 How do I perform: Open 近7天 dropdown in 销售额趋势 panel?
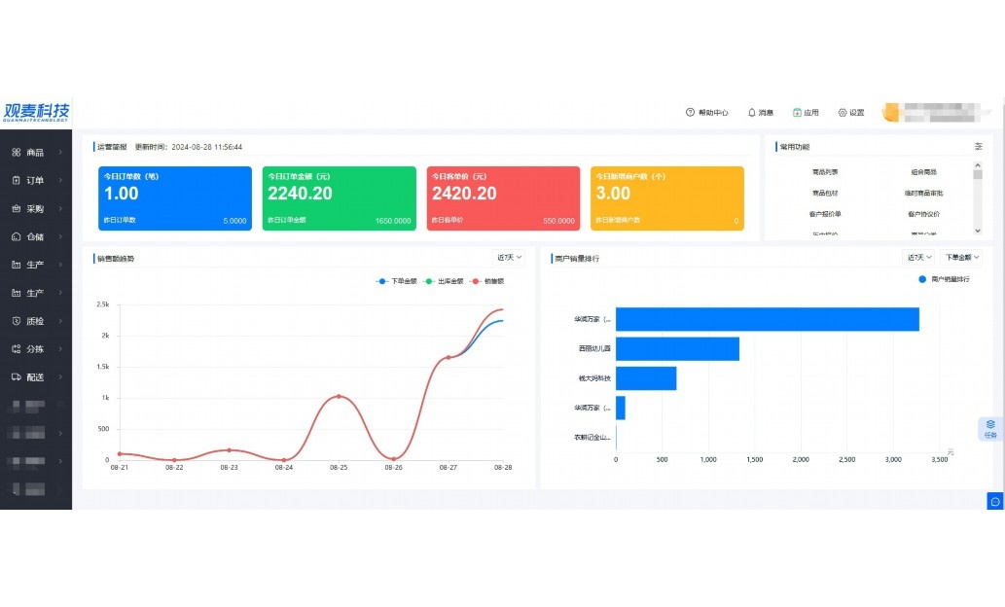[x=510, y=258]
